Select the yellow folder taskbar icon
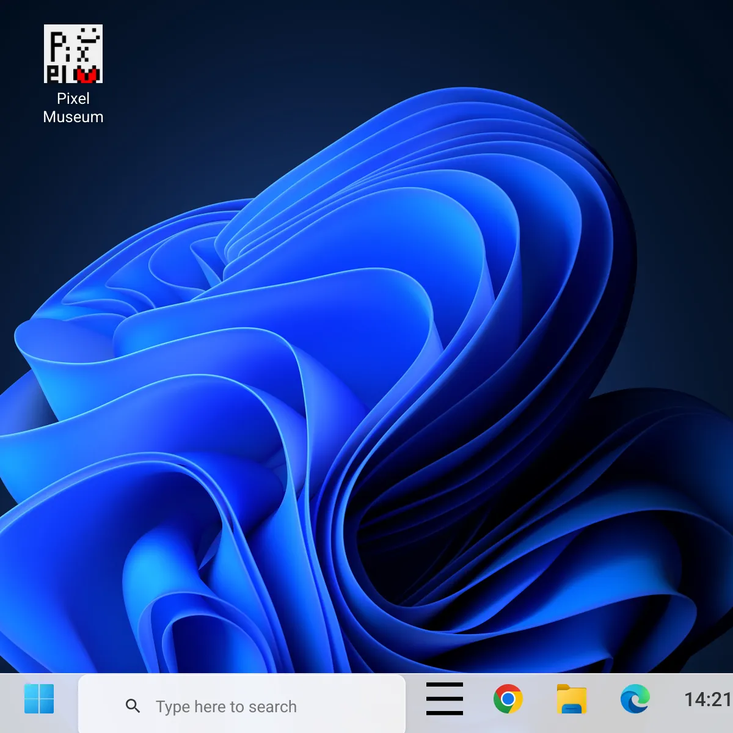This screenshot has height=733, width=733. click(x=571, y=699)
